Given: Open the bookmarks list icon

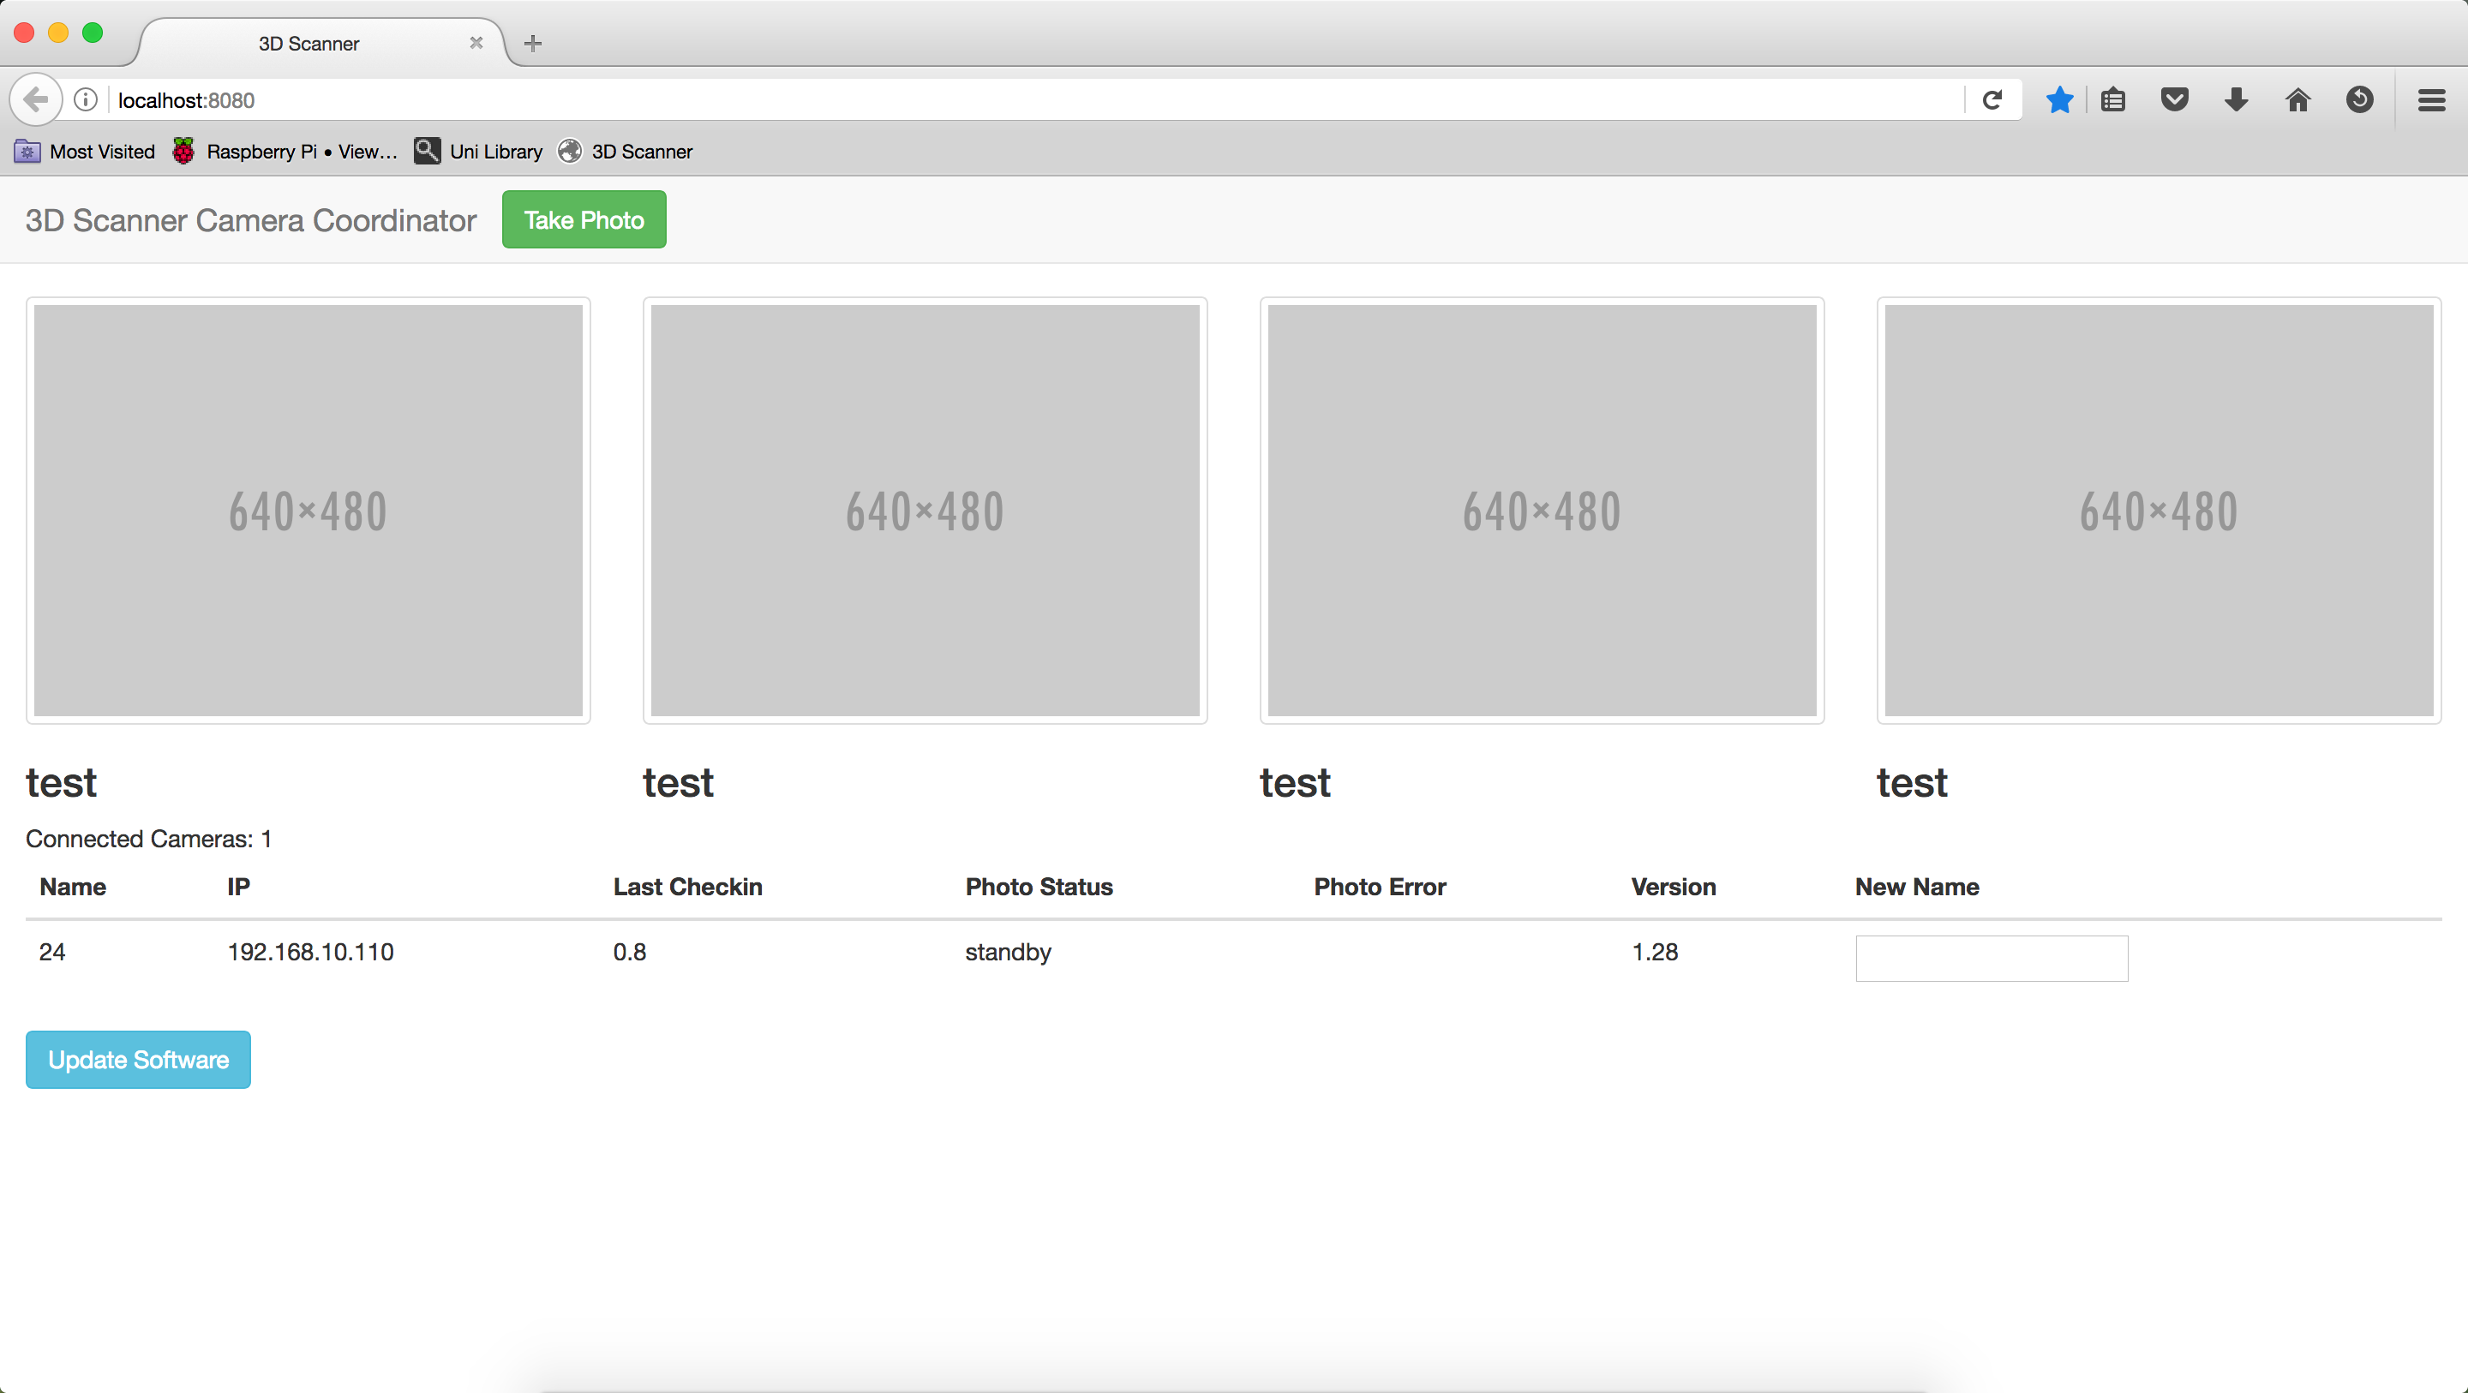Looking at the screenshot, I should click(2112, 99).
